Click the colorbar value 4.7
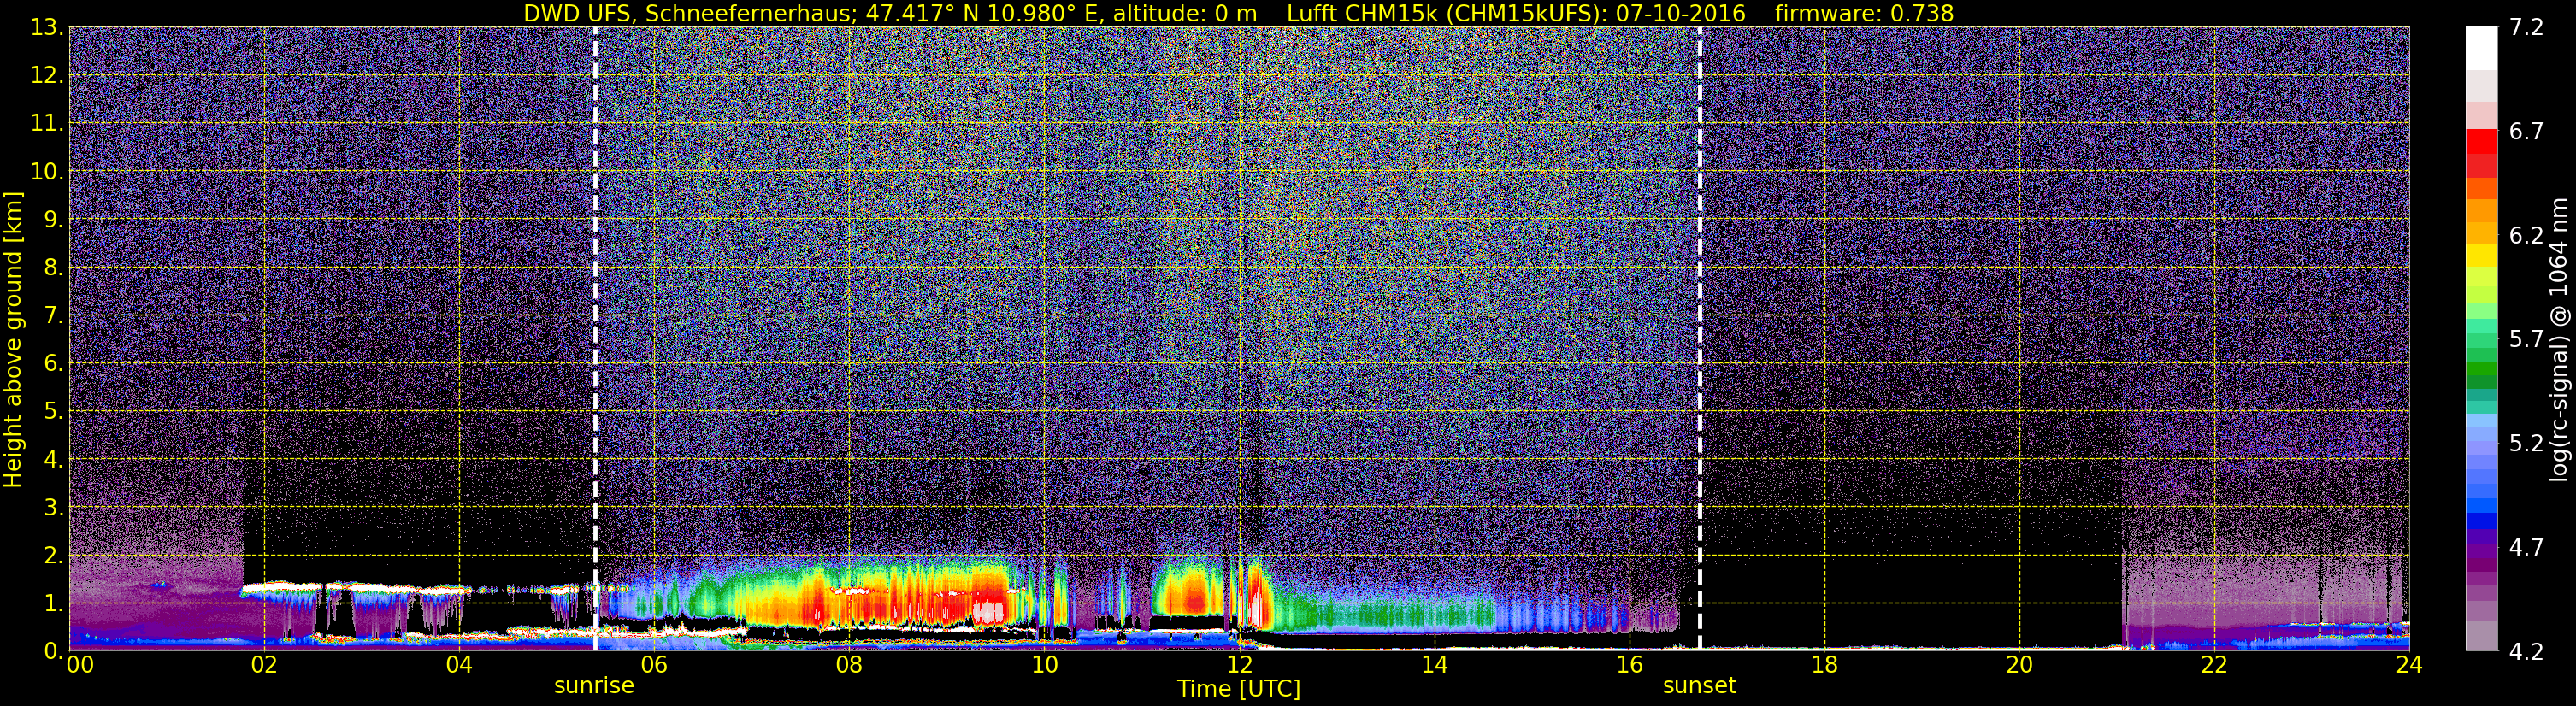 click(2527, 547)
